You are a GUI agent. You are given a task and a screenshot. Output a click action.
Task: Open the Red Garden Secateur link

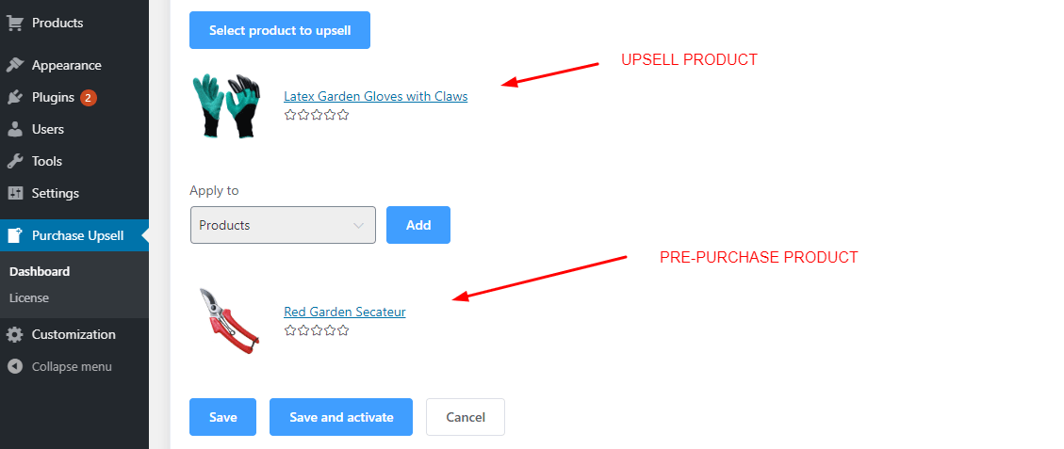tap(344, 312)
